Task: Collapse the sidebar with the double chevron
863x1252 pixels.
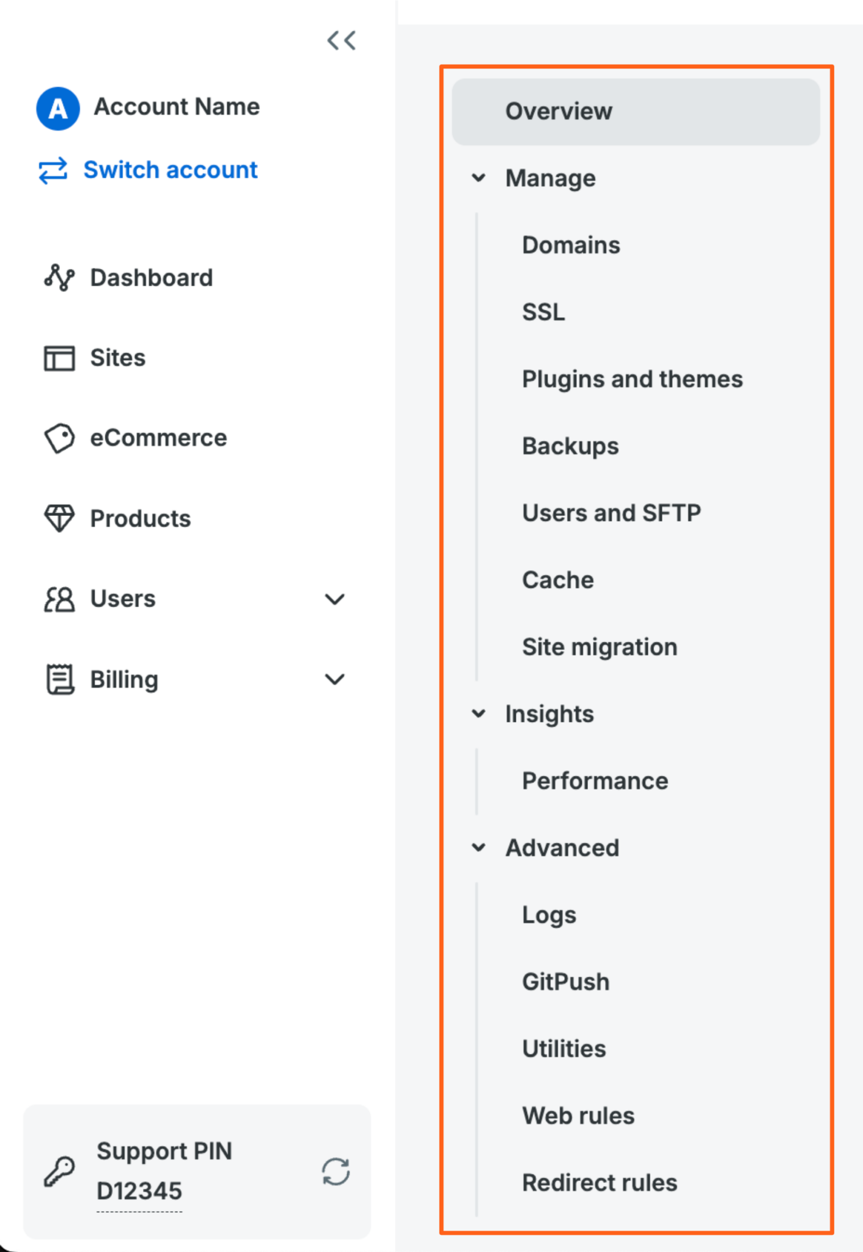Action: [341, 40]
